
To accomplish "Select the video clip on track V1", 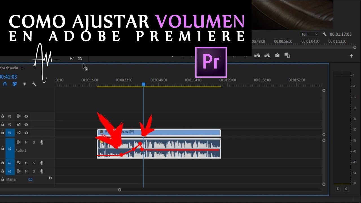I will (x=159, y=132).
